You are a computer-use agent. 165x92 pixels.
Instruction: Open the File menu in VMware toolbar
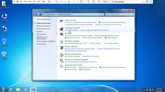(21, 2)
